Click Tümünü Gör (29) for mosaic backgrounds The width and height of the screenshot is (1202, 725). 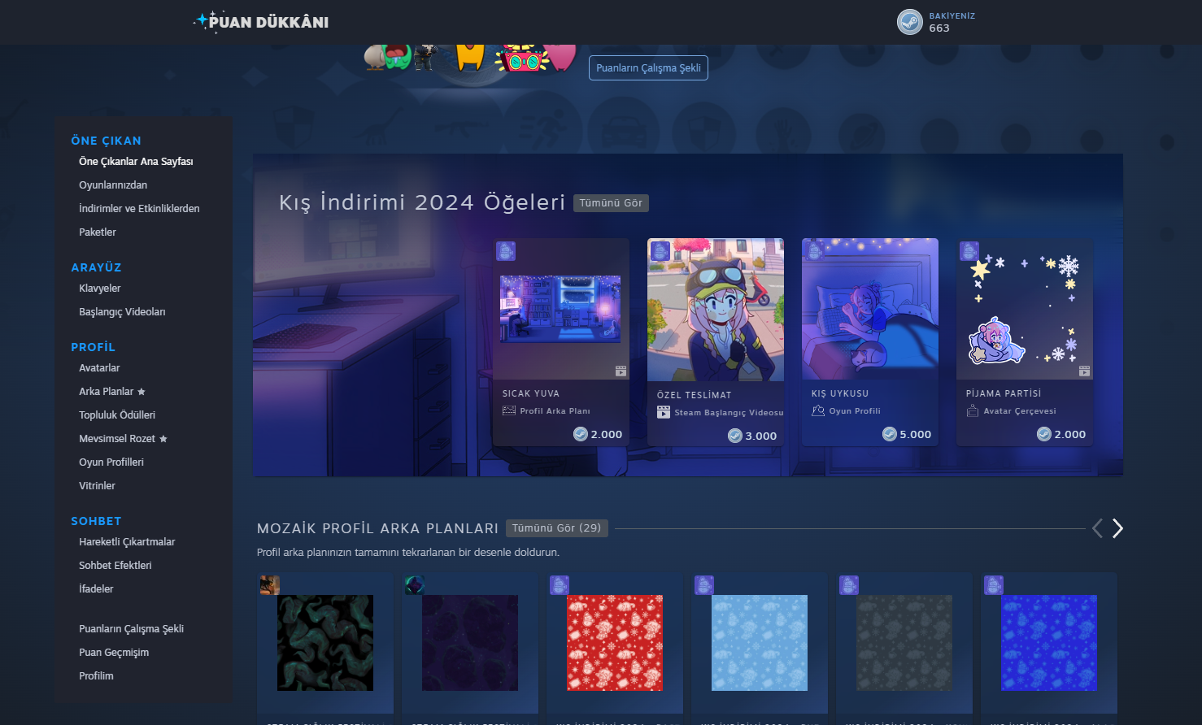[557, 528]
